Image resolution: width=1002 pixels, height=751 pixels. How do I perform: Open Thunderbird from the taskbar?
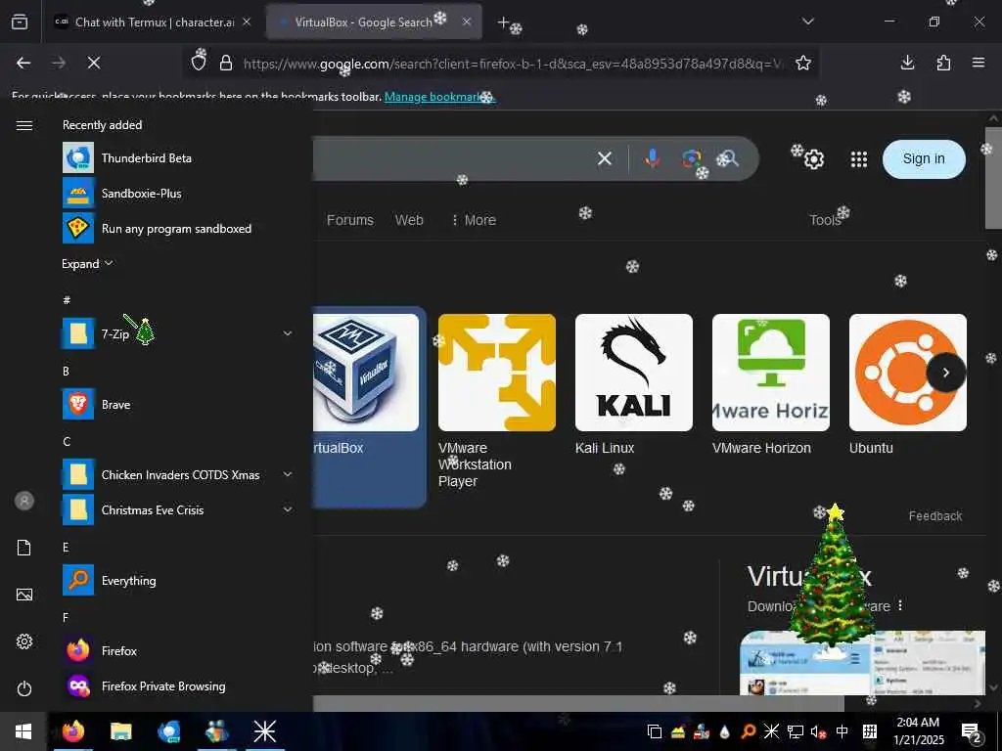[168, 731]
